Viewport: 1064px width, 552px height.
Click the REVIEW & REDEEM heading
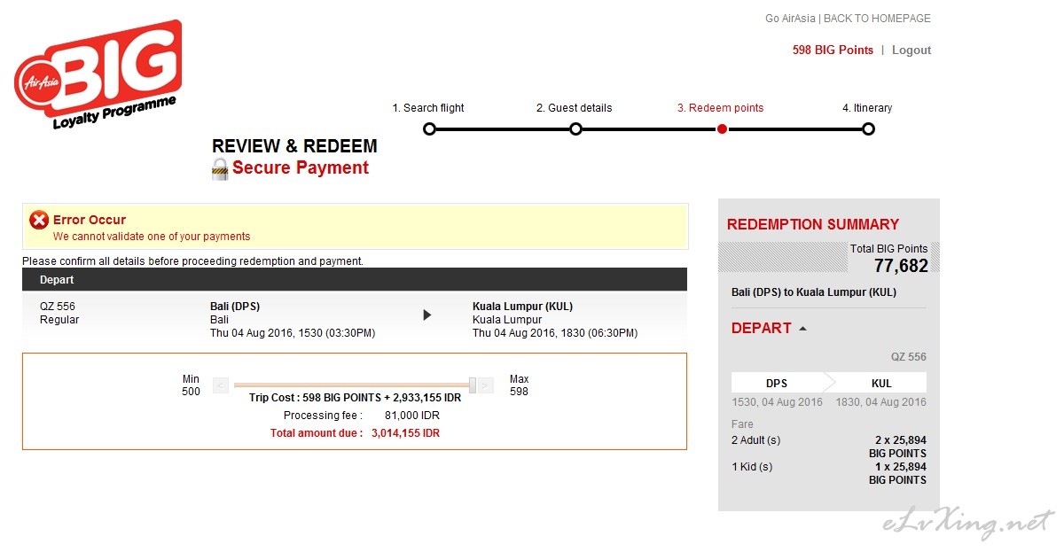coord(294,147)
